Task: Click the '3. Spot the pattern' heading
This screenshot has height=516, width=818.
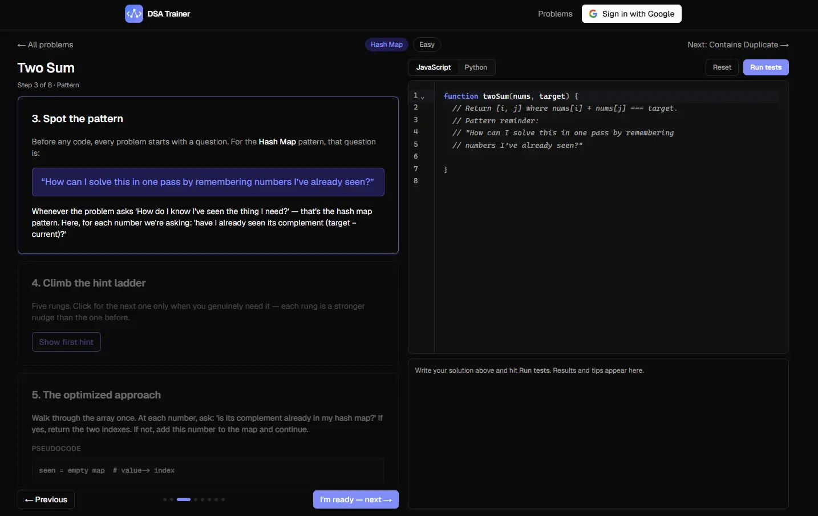Action: (78, 119)
